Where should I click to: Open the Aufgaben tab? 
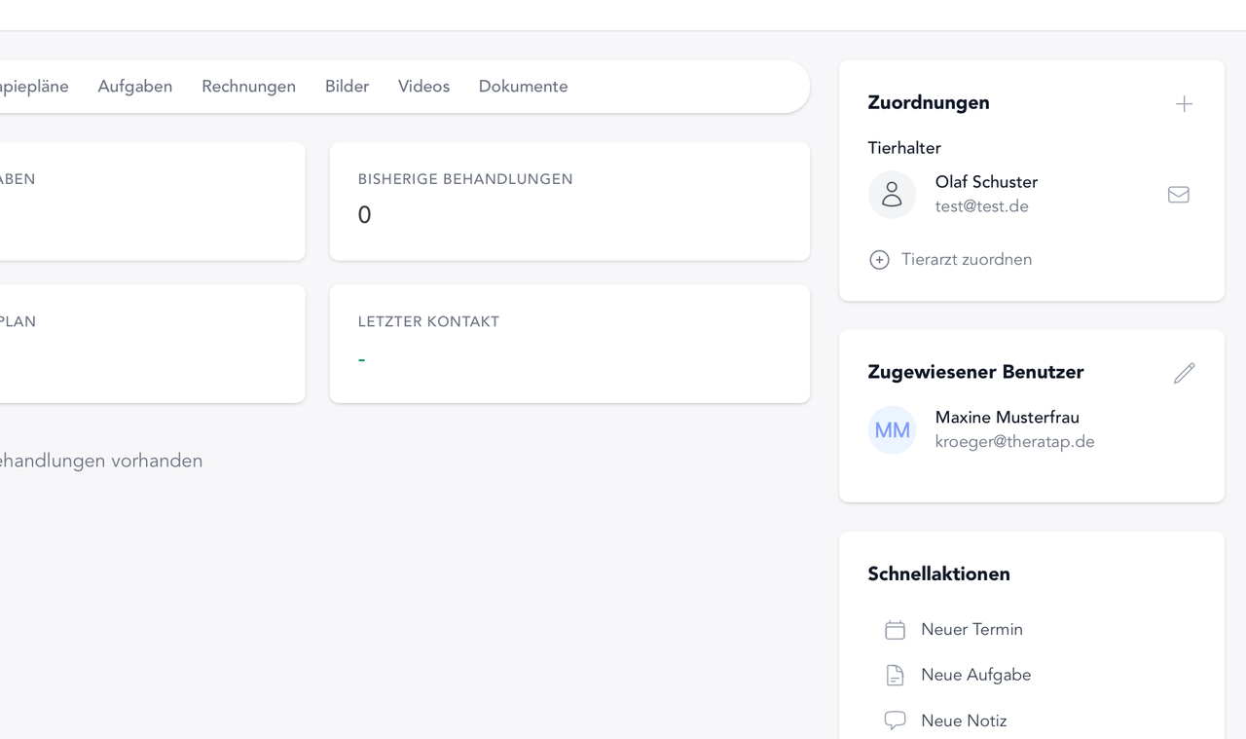(135, 87)
